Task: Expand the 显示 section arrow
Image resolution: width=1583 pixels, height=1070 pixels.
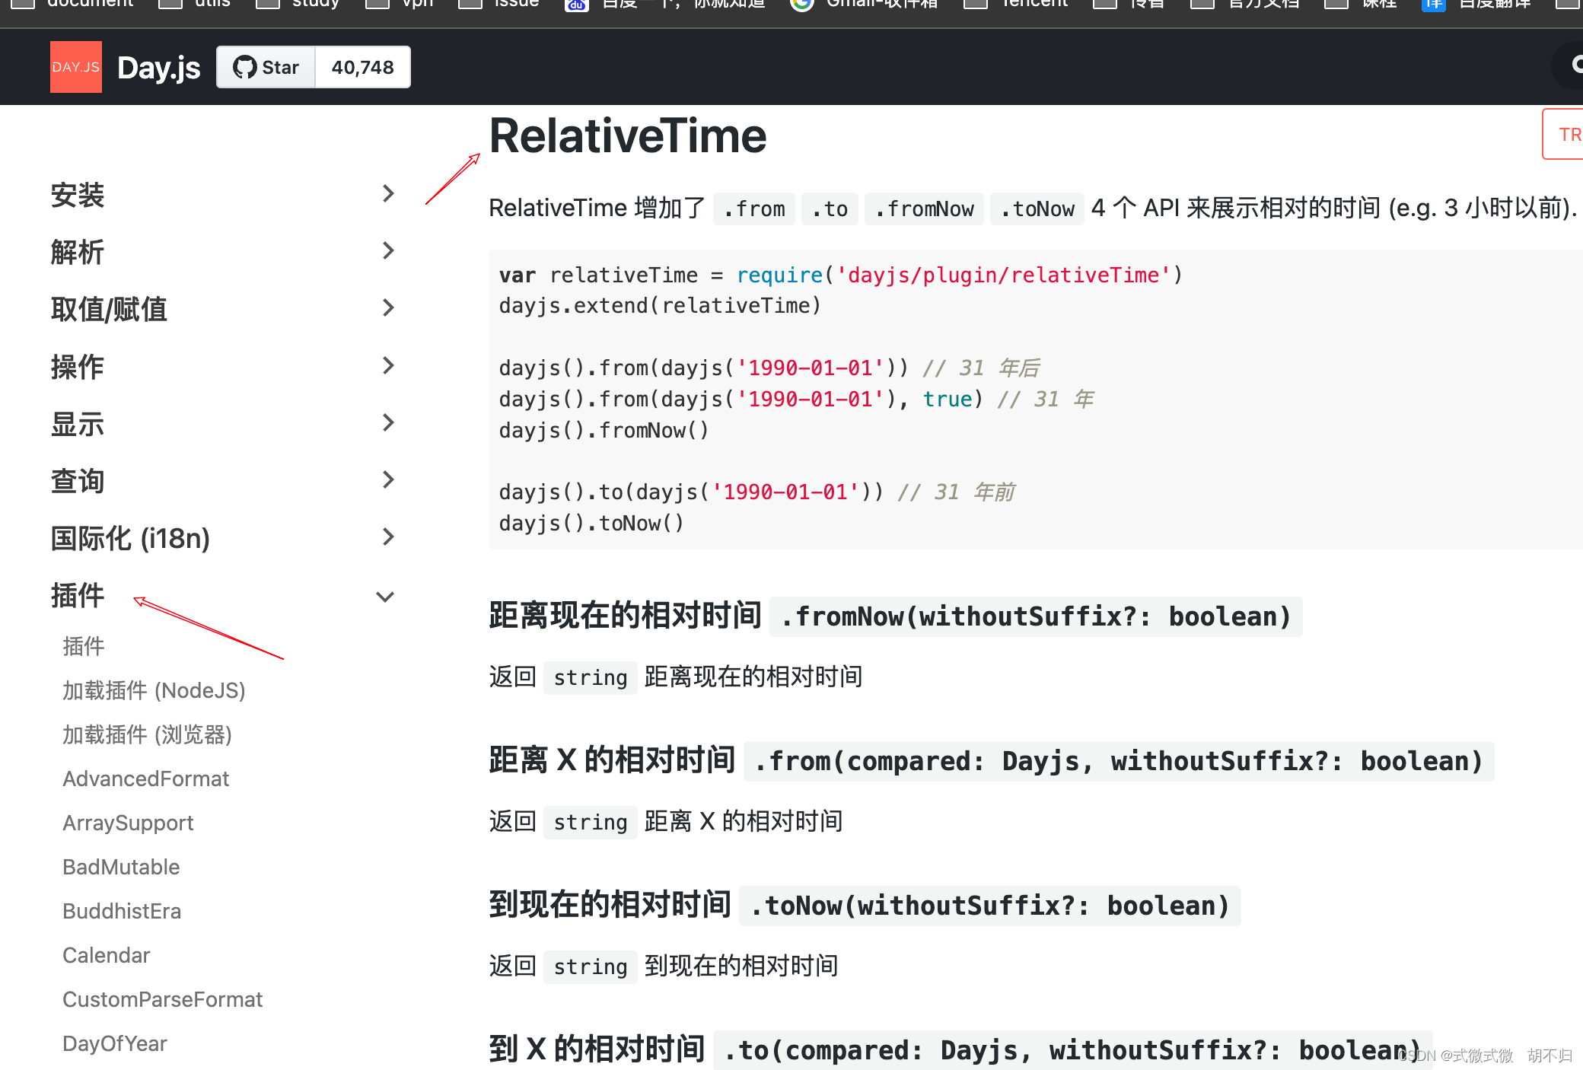Action: 387,422
